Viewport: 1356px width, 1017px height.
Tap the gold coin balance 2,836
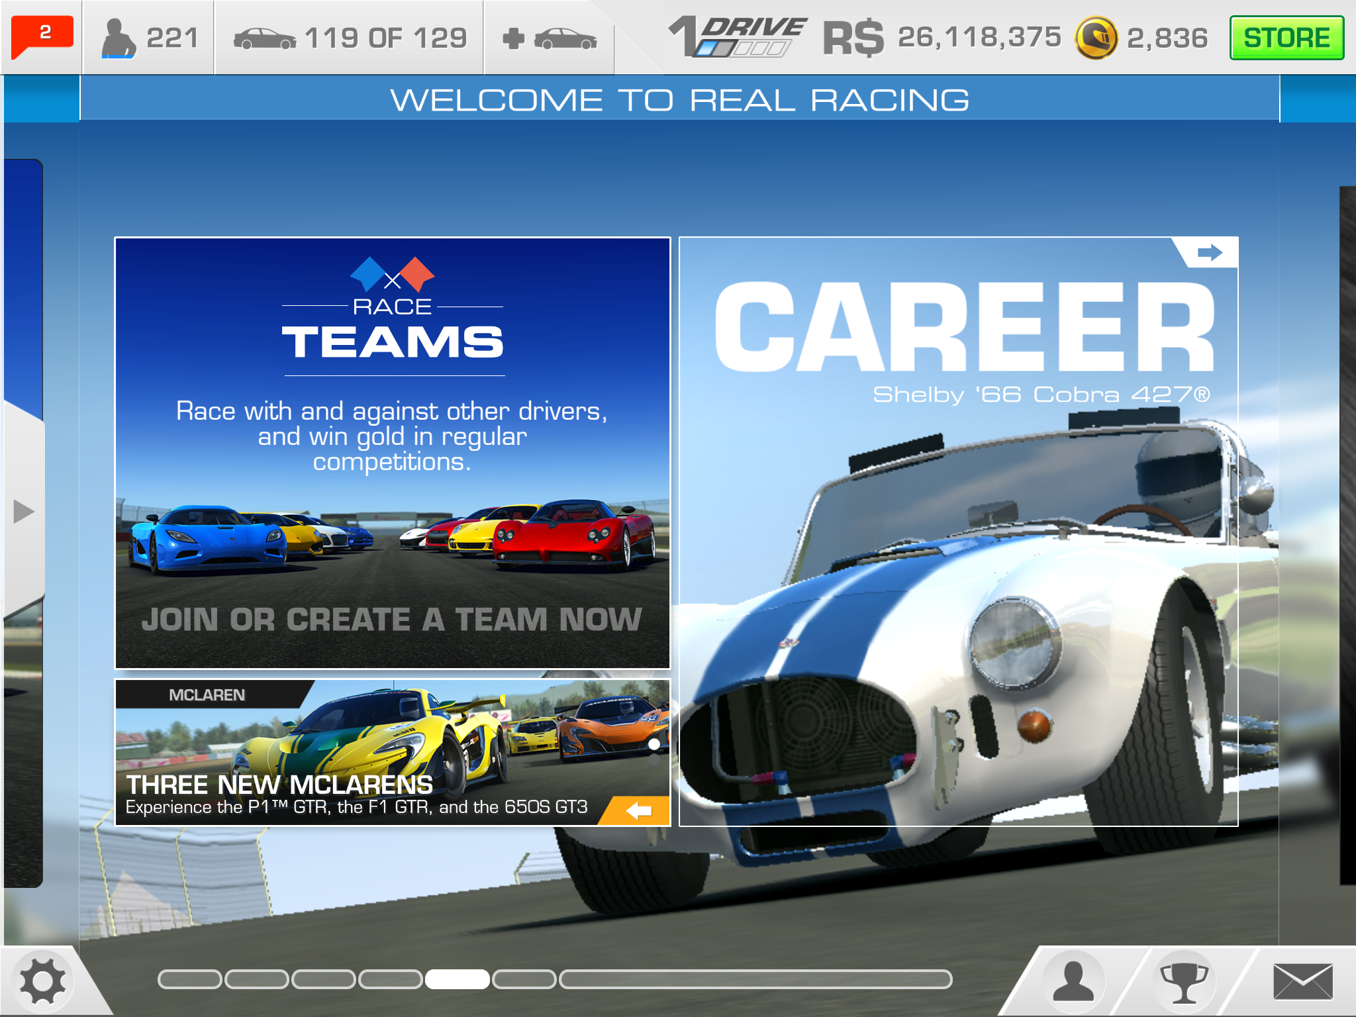(x=1141, y=38)
